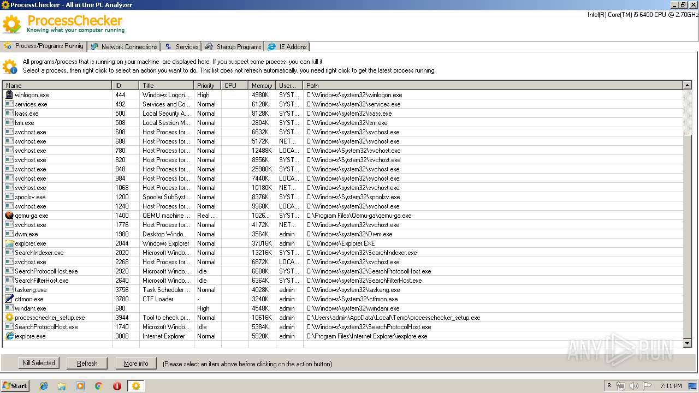Screen dimensions: 699x393
Task: Click the explorer.exe folder icon
Action: tap(9, 243)
